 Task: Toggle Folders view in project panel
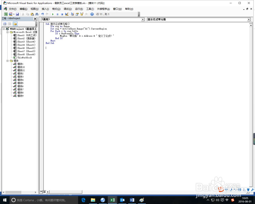tap(15, 24)
